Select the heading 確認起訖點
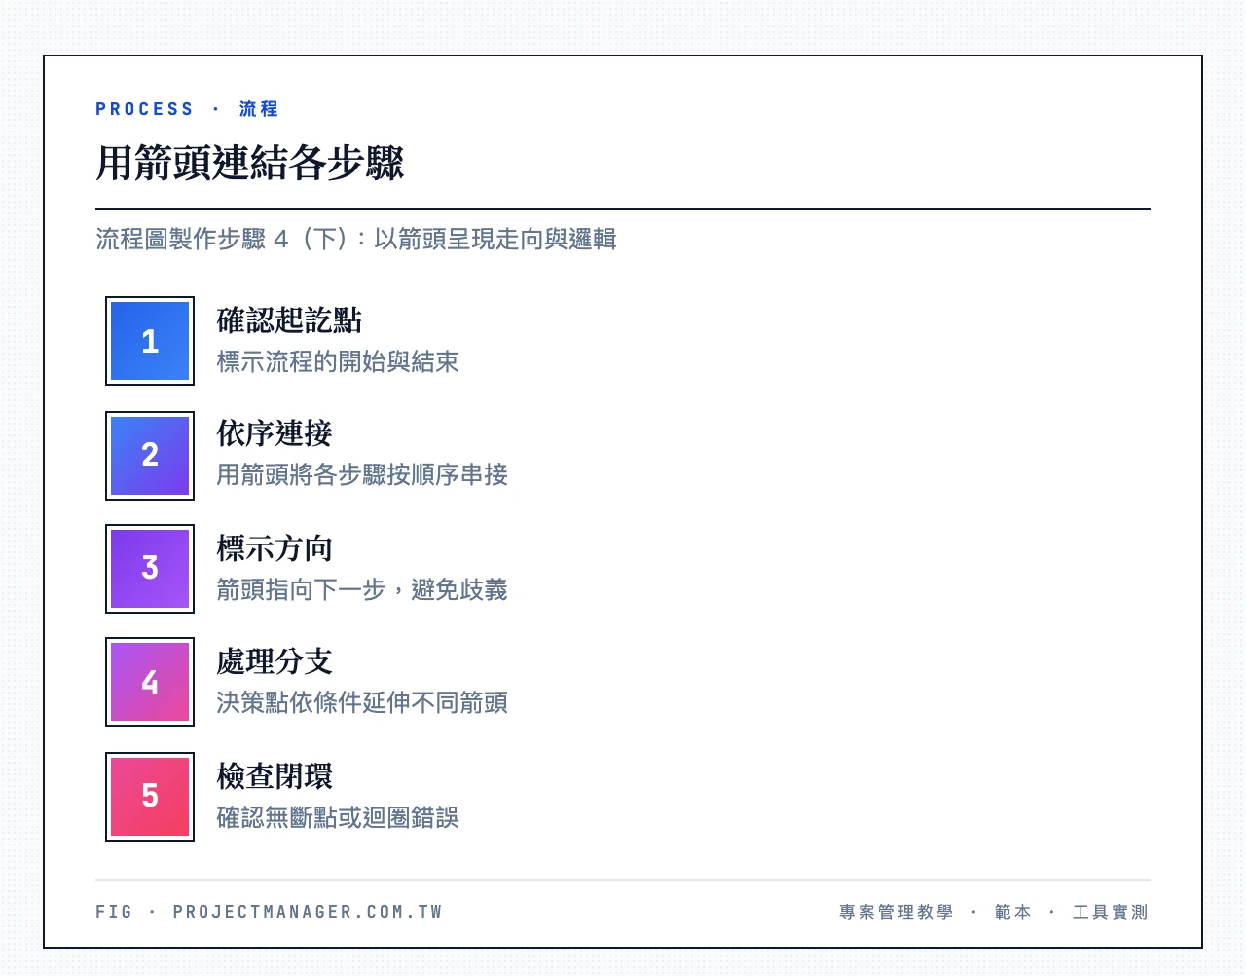Image resolution: width=1246 pixels, height=976 pixels. click(x=289, y=320)
